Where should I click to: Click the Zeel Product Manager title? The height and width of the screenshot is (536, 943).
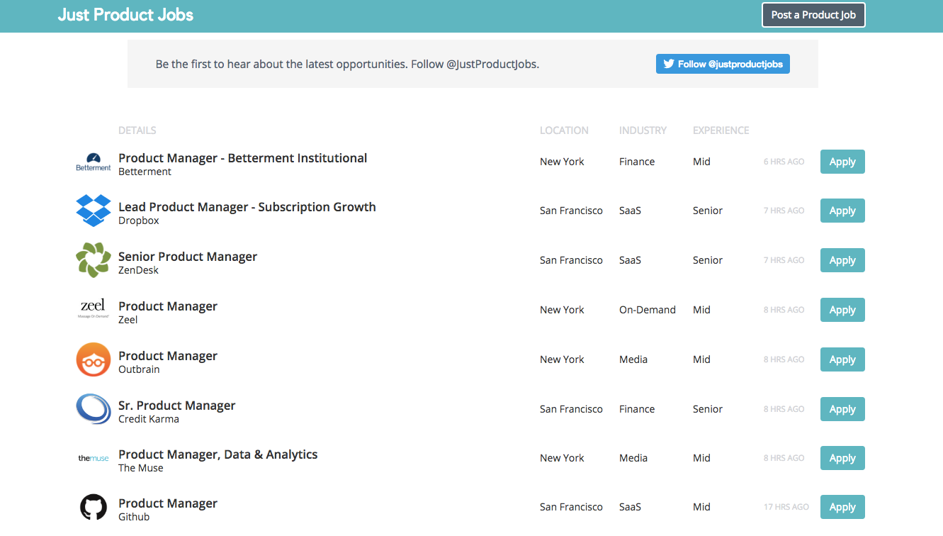click(x=168, y=306)
